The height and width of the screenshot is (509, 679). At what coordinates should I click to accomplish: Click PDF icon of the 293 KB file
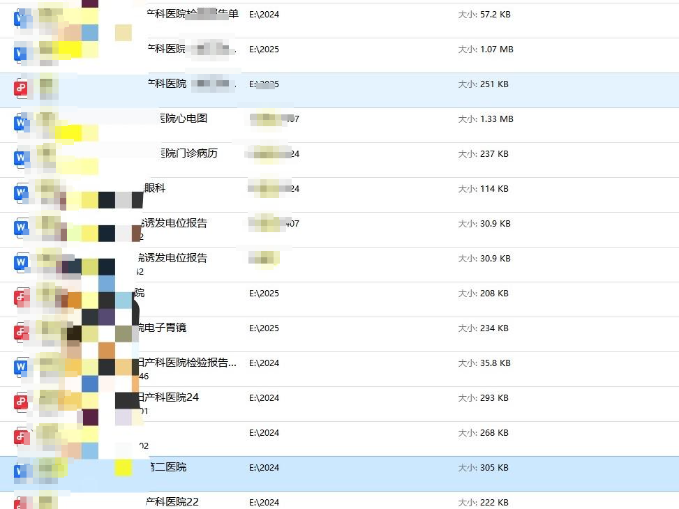tap(20, 402)
